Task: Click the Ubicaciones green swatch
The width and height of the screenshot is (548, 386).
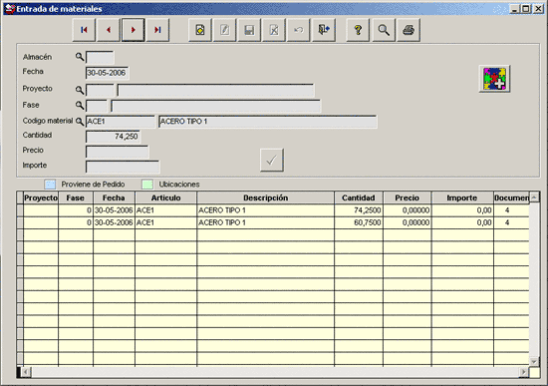Action: click(147, 185)
